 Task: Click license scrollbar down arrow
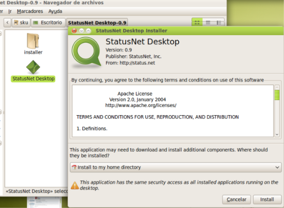(x=277, y=135)
